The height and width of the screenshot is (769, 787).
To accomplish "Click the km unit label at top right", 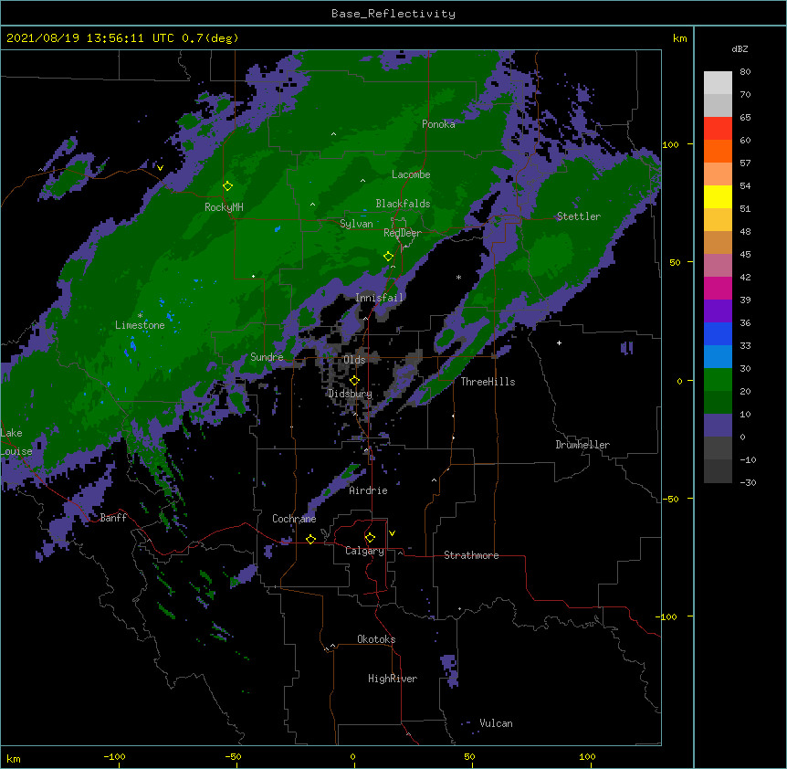I will point(679,38).
